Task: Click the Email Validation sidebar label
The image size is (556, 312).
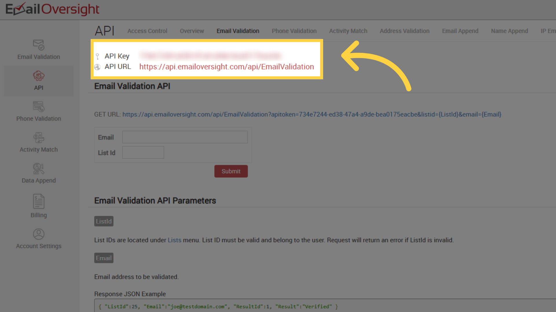Action: (39, 57)
